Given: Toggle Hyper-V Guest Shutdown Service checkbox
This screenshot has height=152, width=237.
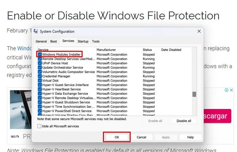Looking at the screenshot, I should tap(40, 102).
